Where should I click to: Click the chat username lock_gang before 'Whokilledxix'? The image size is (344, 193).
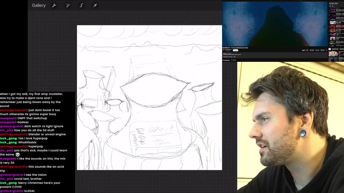pyautogui.click(x=8, y=142)
